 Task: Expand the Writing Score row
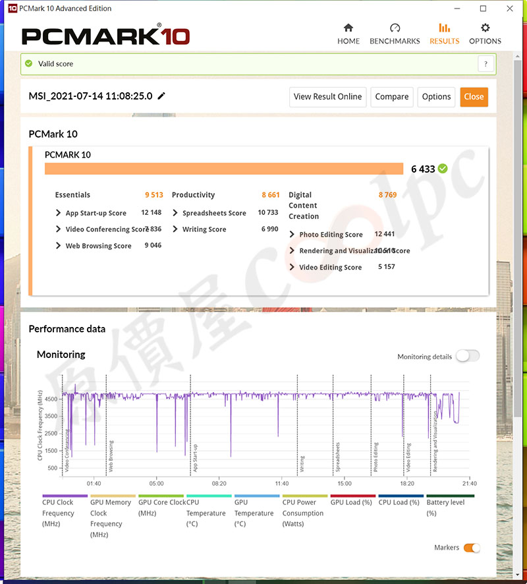(175, 229)
